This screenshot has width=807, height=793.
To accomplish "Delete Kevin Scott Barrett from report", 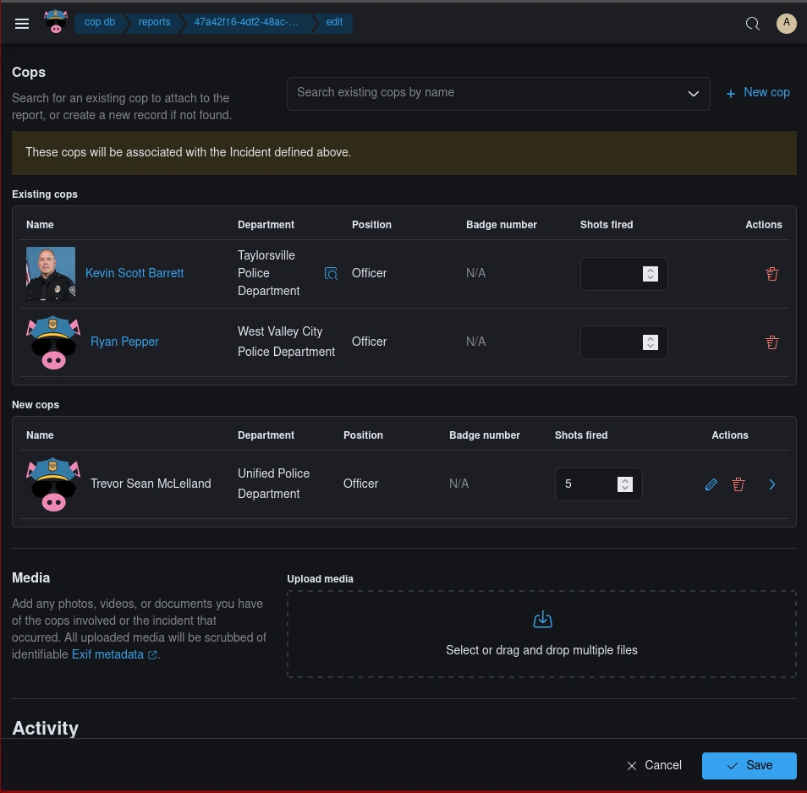I will point(771,274).
